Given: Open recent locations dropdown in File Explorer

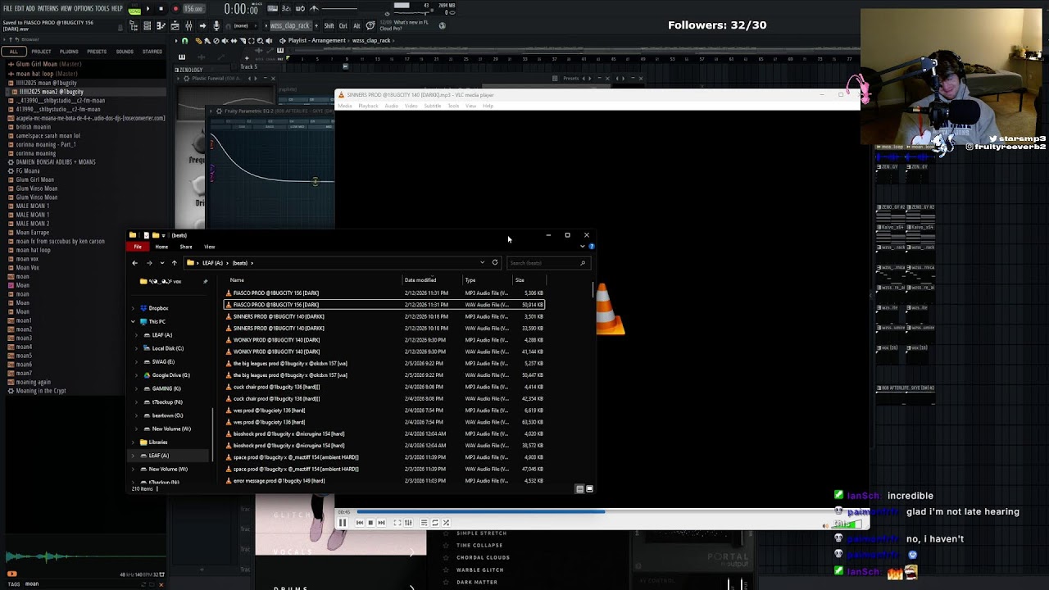Looking at the screenshot, I should (x=161, y=263).
